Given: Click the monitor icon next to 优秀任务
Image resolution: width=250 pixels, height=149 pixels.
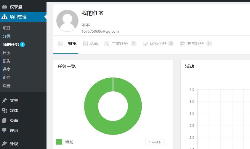Looking at the screenshot, I should click(145, 44).
